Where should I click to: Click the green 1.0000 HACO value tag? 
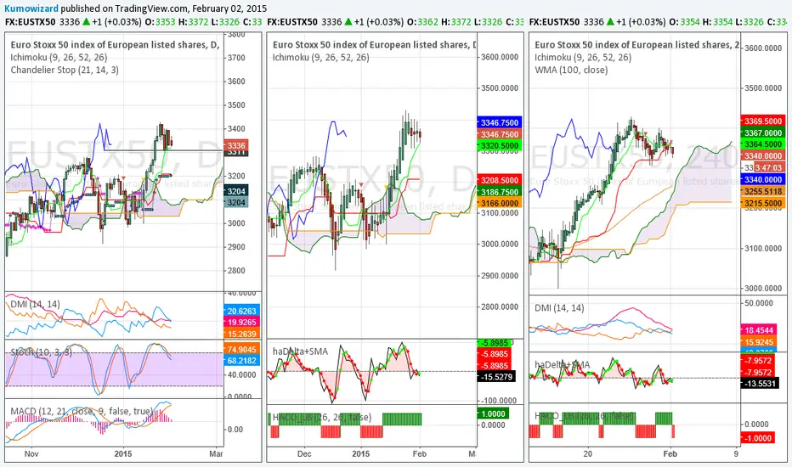pyautogui.click(x=493, y=414)
